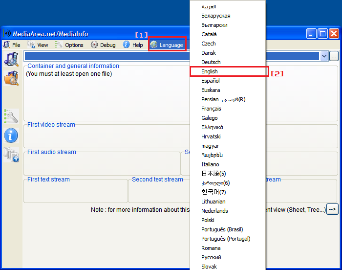Choose Galego language
This screenshot has width=342, height=270.
point(228,118)
